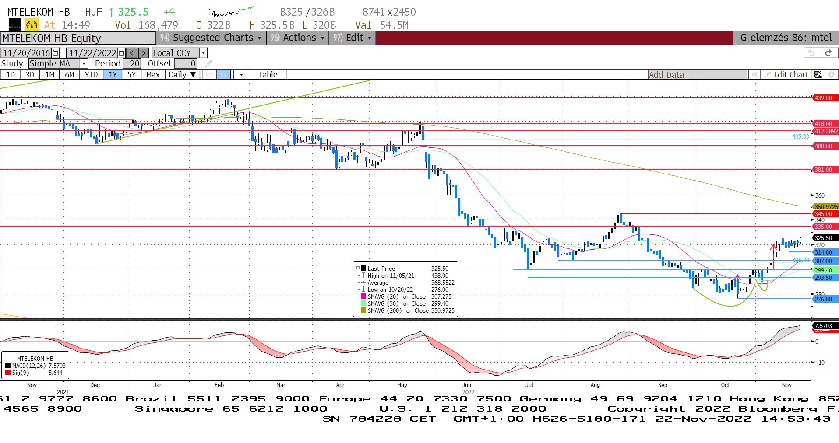Click the 293.50 price level label
The width and height of the screenshot is (839, 443).
[825, 278]
